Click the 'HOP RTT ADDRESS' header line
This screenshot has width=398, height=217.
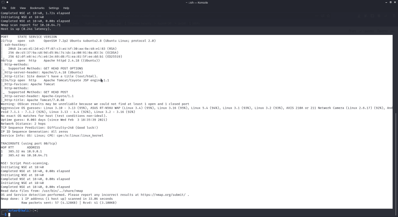tap(20, 147)
